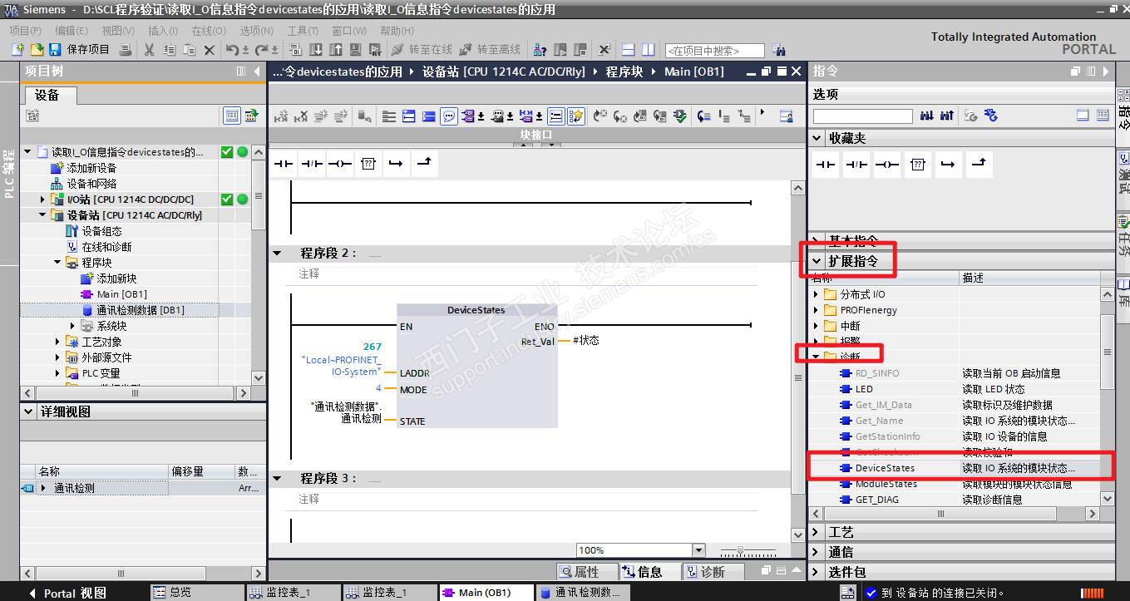The height and width of the screenshot is (601, 1130).
Task: Select 添加新块 in project tree
Action: [116, 278]
